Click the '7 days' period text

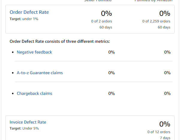(164, 138)
